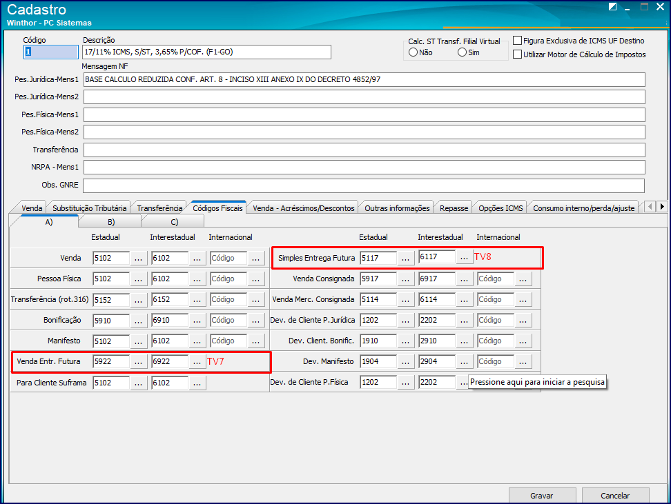This screenshot has width=671, height=504.
Task: Open search for Venda Entr. Futura 5922
Action: [138, 362]
